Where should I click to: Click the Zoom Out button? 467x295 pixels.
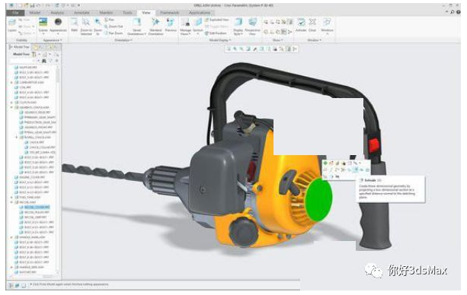[114, 27]
